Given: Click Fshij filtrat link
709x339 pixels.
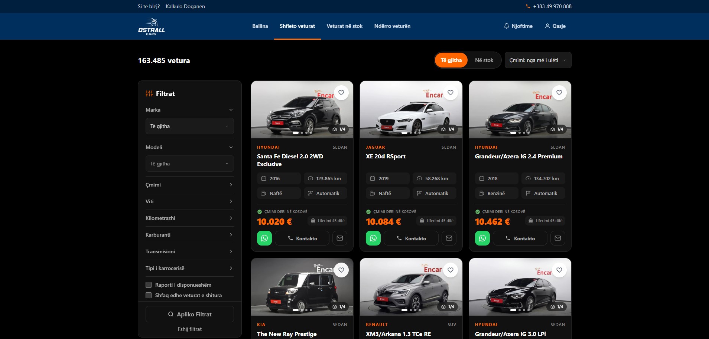Looking at the screenshot, I should 190,329.
